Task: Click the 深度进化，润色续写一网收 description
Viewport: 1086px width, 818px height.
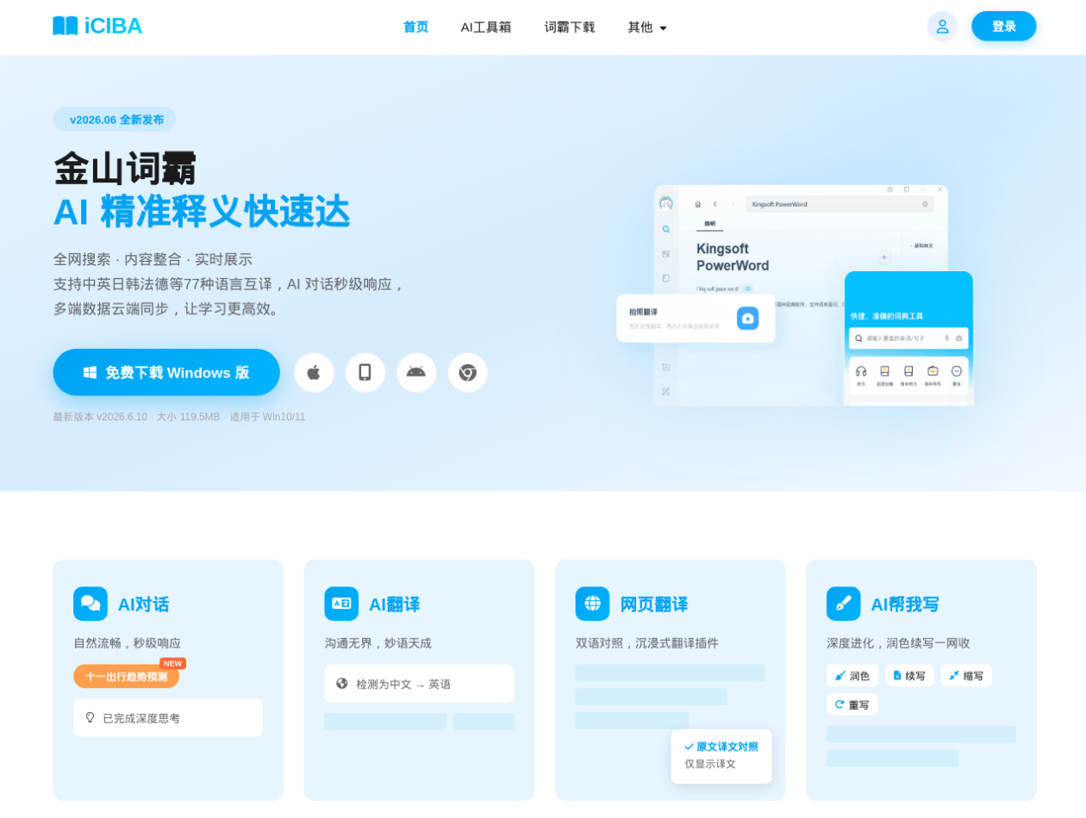Action: click(898, 643)
